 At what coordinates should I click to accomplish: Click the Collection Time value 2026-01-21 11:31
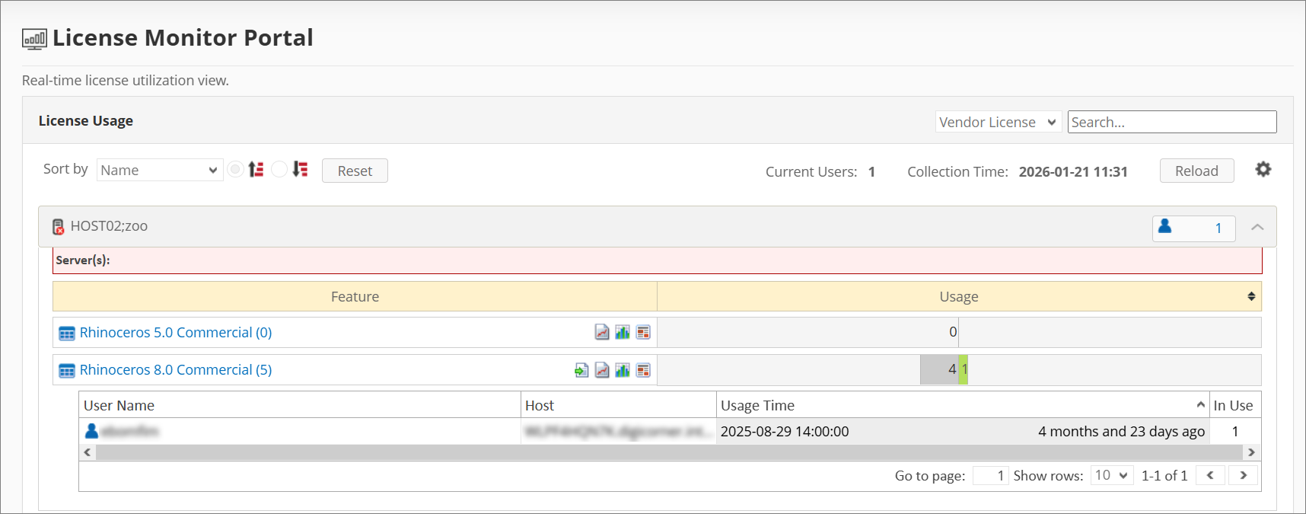(x=1073, y=171)
